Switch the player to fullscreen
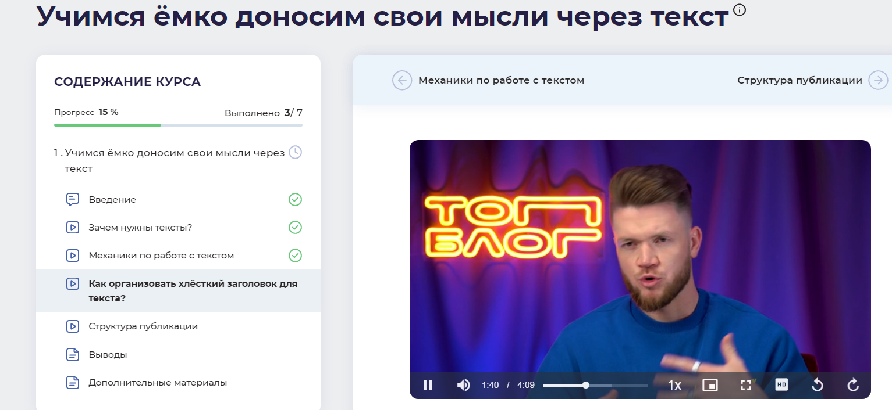 745,384
